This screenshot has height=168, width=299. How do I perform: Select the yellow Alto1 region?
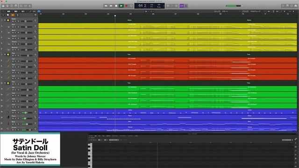[x=168, y=26]
